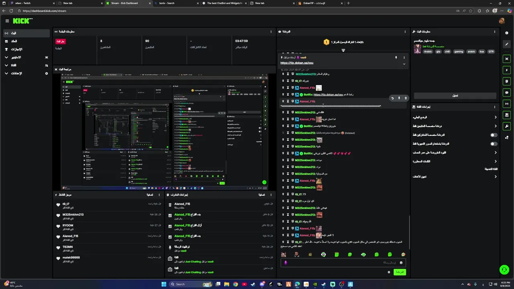Toggle the subscribers-only chat switch
This screenshot has height=289, width=514.
click(x=494, y=135)
